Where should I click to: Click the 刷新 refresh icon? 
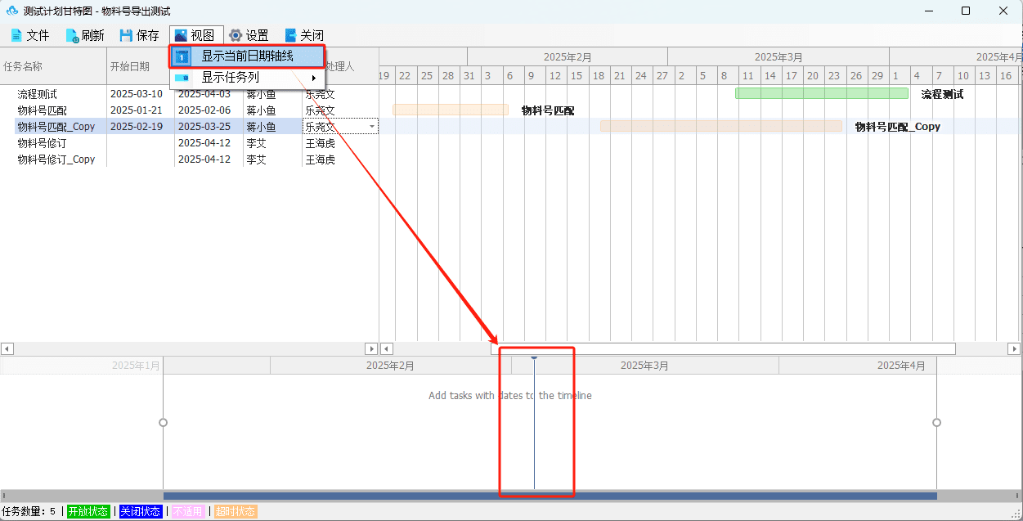(74, 36)
